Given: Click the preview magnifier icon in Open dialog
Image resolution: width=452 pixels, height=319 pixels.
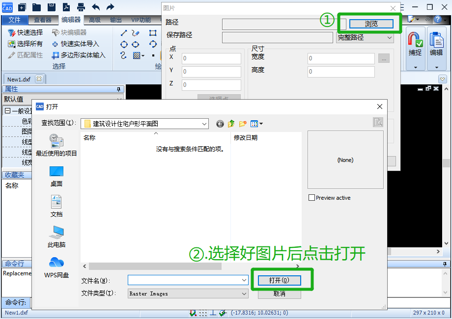Looking at the screenshot, I should (x=378, y=122).
